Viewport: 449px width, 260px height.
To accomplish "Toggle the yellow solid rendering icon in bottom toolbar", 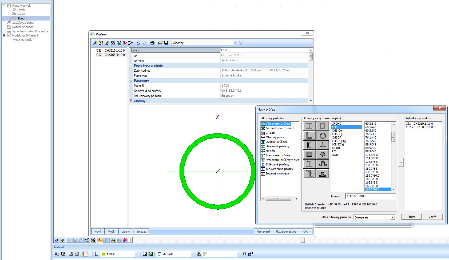I will click(x=62, y=240).
